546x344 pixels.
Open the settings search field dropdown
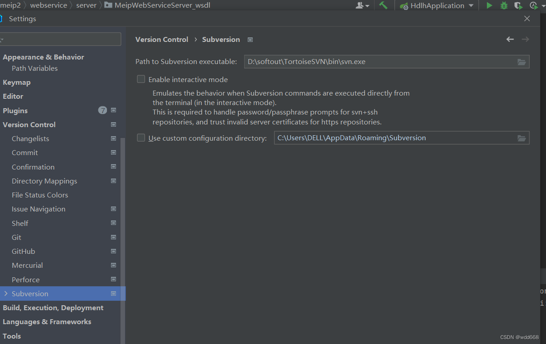pyautogui.click(x=2, y=40)
